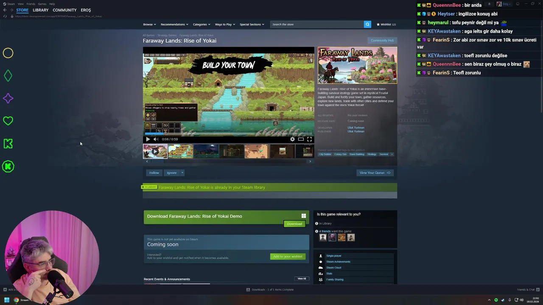Play the game trailer video

148,139
